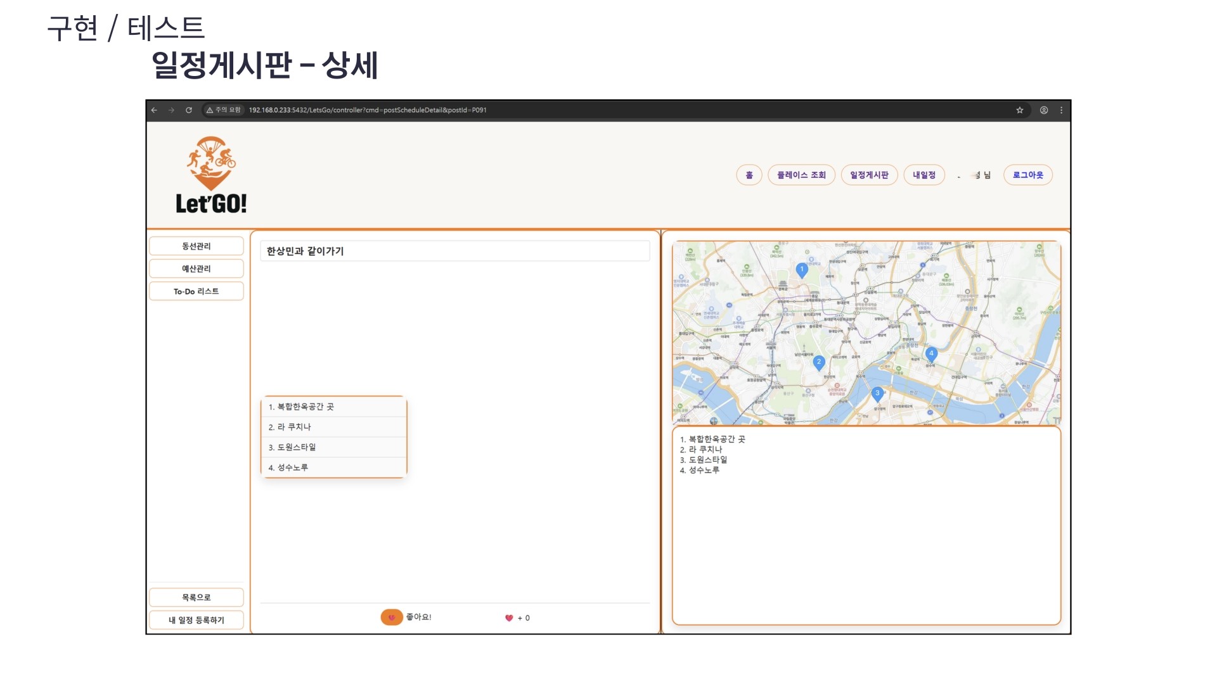
Task: Click the user name 님 label
Action: point(975,175)
